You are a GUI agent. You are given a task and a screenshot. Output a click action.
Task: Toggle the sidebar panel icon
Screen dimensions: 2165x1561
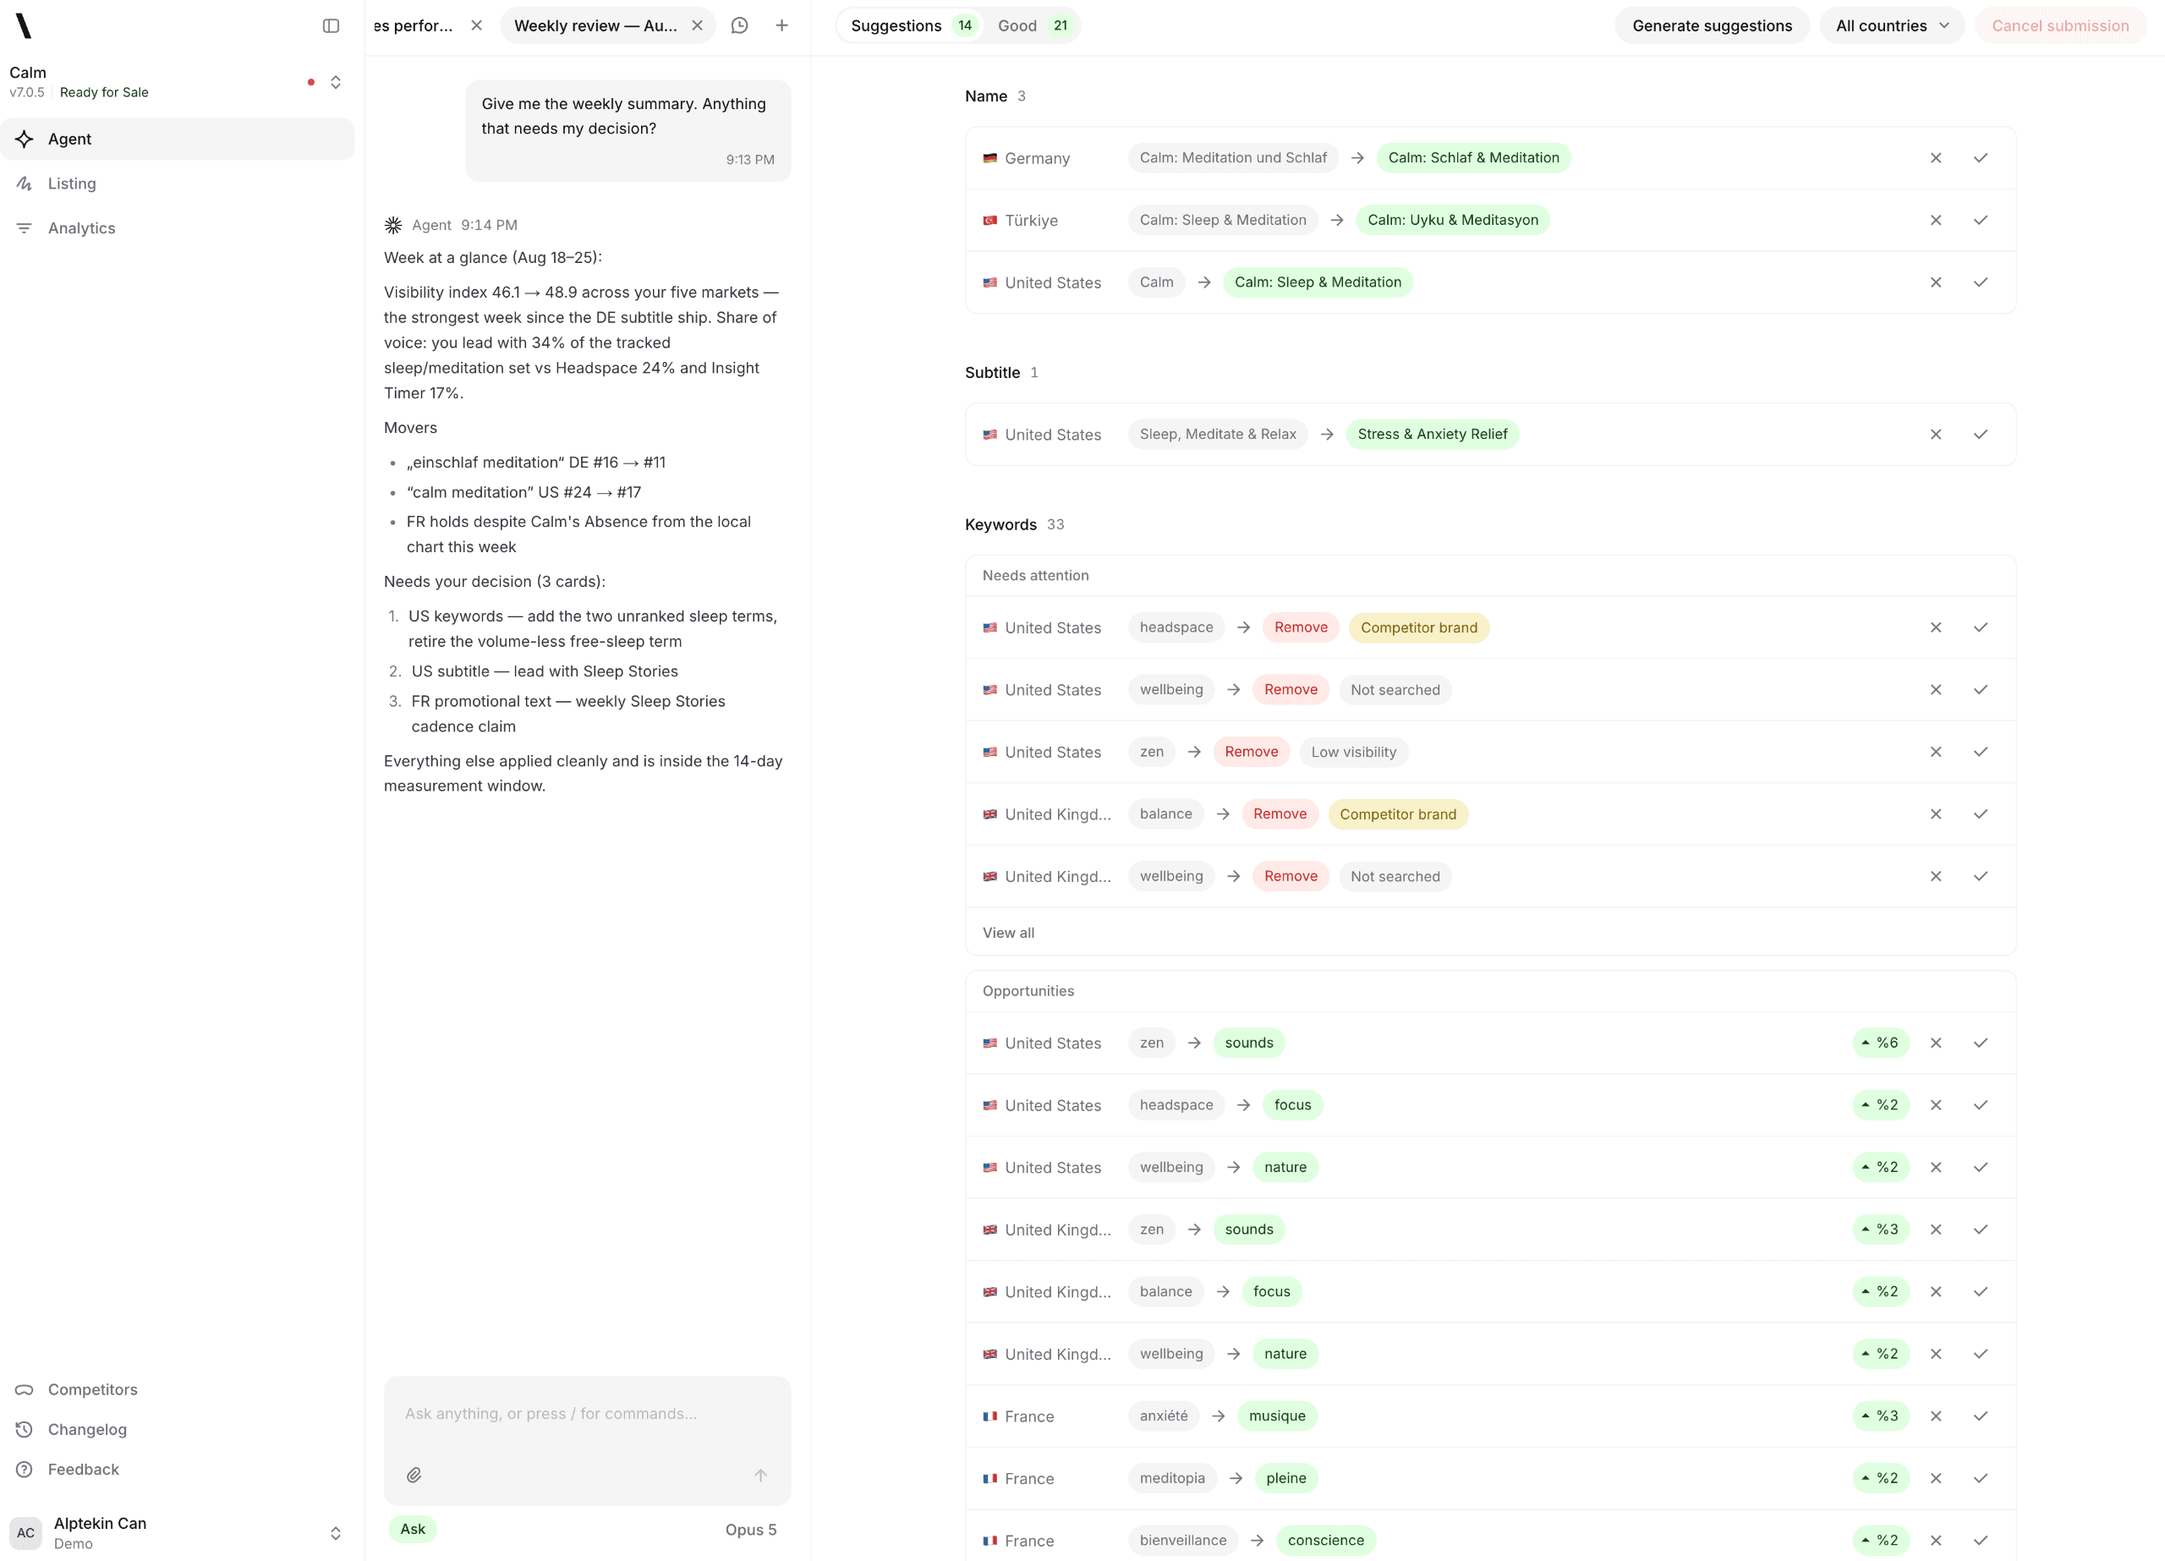[332, 25]
